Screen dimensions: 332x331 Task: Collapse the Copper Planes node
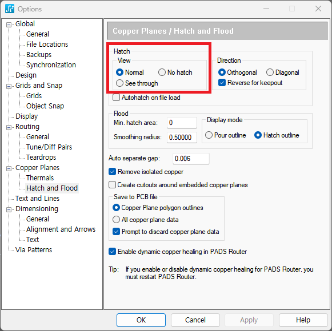pyautogui.click(x=9, y=168)
